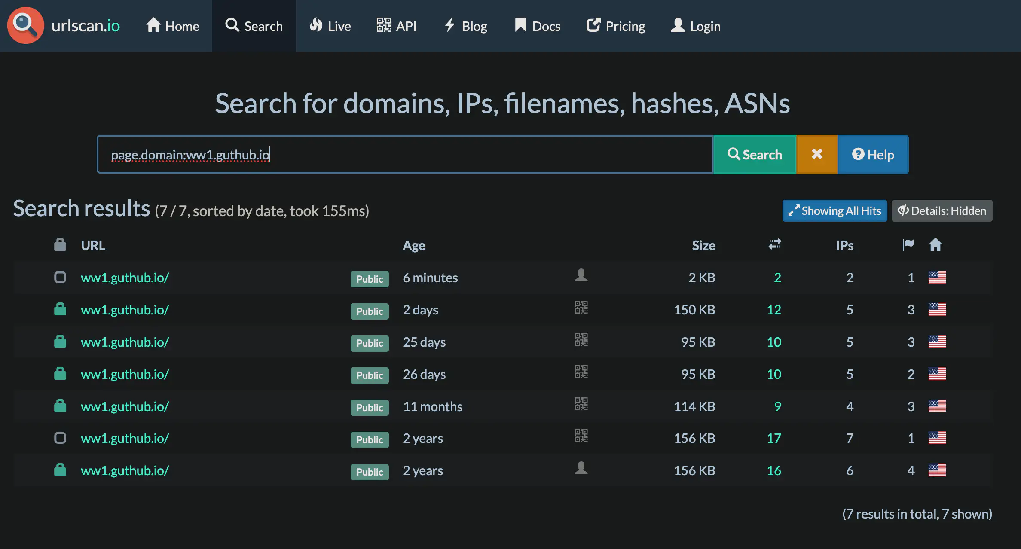
Task: Open the ww1.guthub.io result from 6 minutes ago
Action: click(125, 278)
